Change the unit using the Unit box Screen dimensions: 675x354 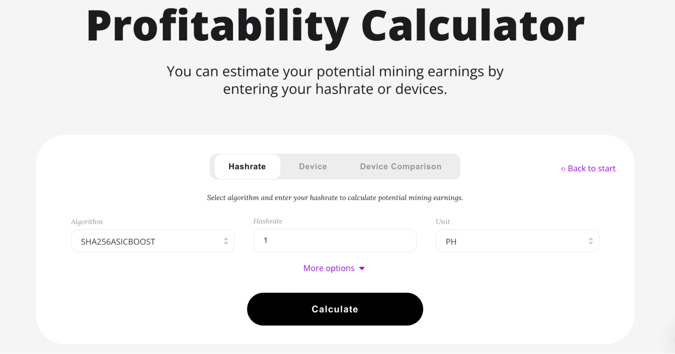pyautogui.click(x=517, y=241)
